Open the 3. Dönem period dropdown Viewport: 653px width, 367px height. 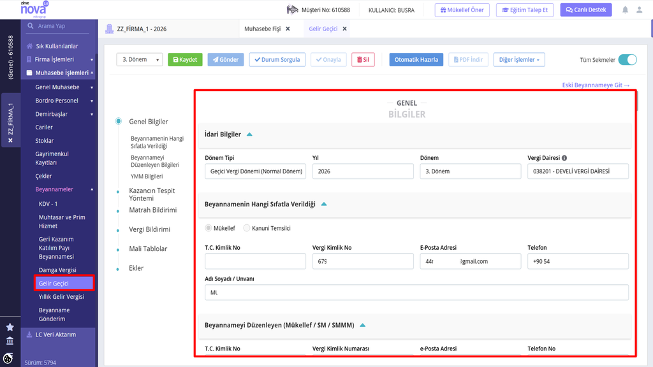tap(140, 59)
